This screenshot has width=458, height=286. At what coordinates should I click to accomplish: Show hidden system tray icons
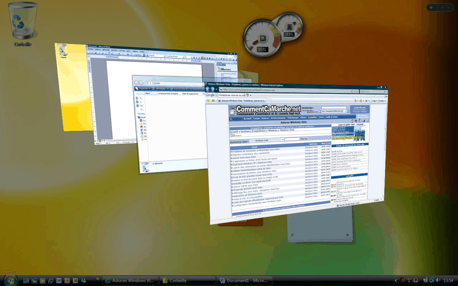[x=396, y=281]
